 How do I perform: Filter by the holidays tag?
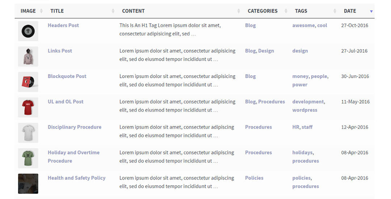(x=302, y=153)
